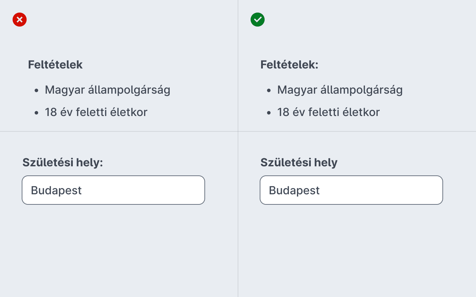Viewport: 476px width, 297px height.
Task: Click the horizontal divider below the left list
Action: click(119, 131)
